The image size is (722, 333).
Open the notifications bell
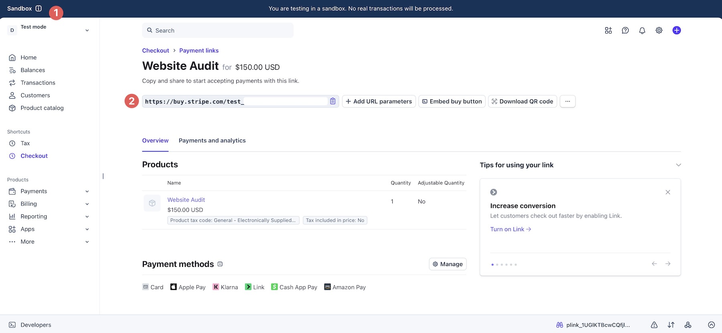[642, 30]
